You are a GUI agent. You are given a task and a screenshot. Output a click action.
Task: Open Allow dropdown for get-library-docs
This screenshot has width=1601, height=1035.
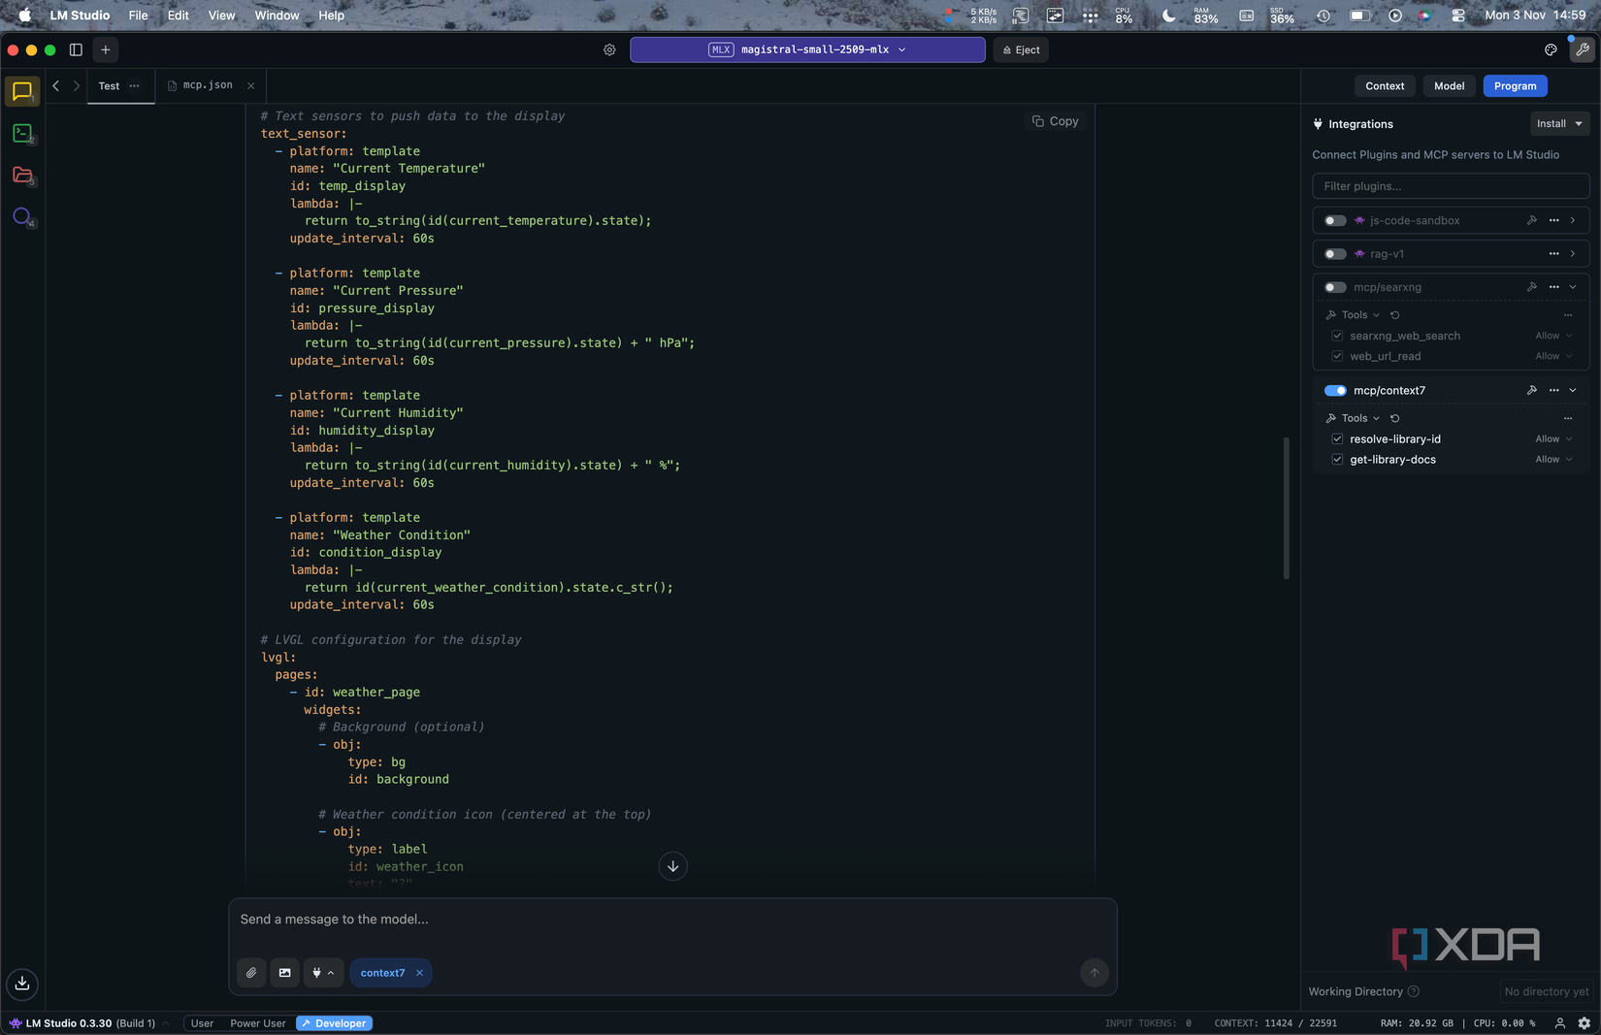pyautogui.click(x=1553, y=459)
